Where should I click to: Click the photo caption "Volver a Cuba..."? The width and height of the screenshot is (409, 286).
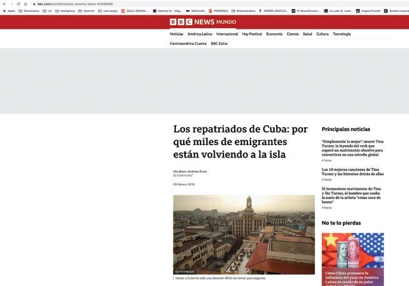[220, 278]
